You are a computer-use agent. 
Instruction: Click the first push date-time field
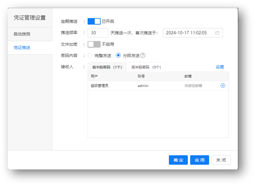[188, 33]
